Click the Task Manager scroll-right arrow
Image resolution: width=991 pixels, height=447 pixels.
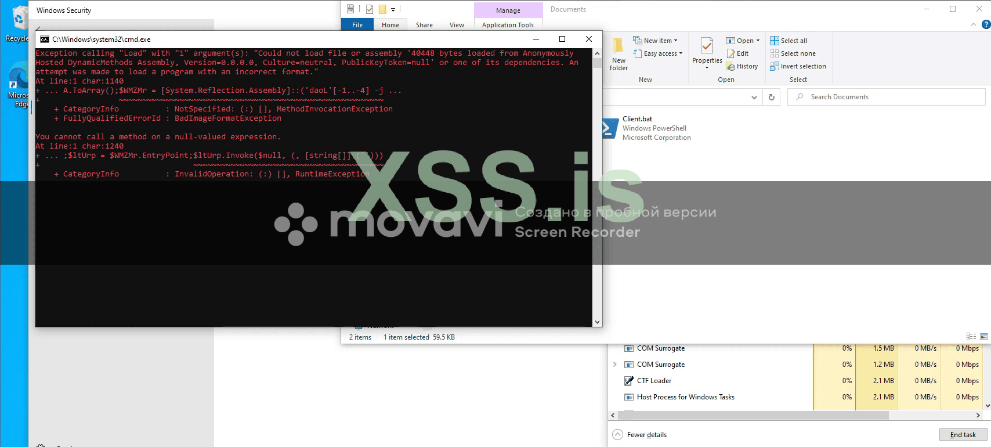[978, 416]
